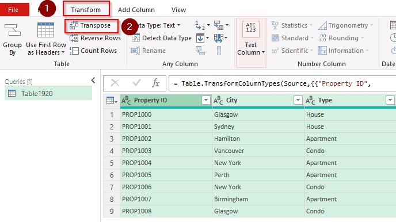Switch to the Transform tab

pos(86,10)
